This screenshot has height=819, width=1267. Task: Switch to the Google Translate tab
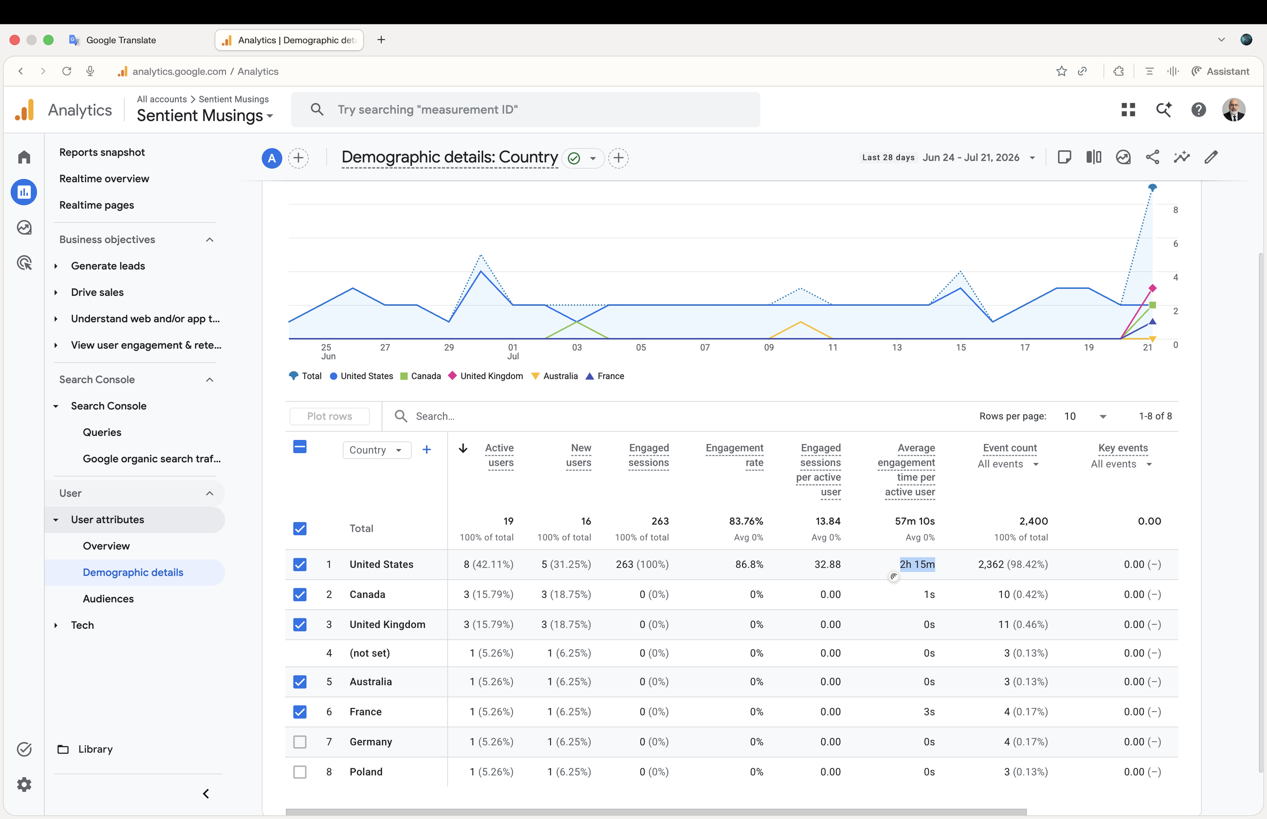coord(121,41)
